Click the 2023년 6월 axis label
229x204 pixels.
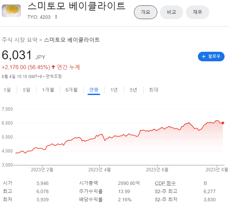pyautogui.click(x=157, y=170)
